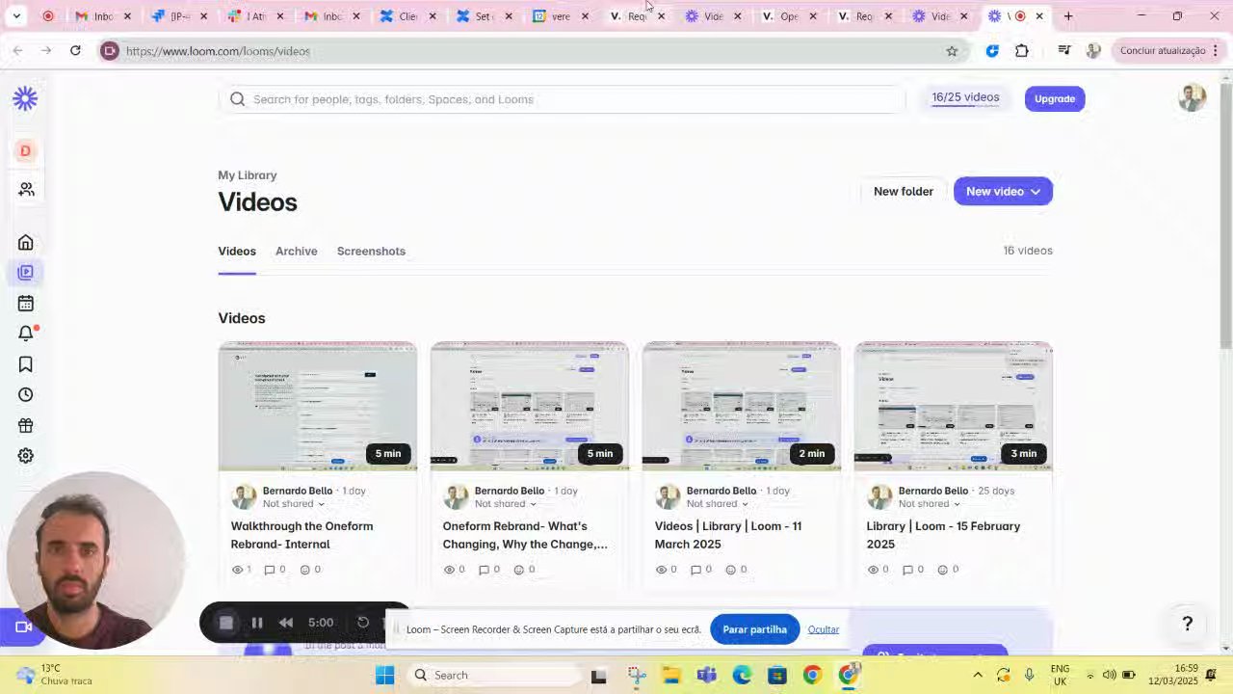Open Chrome three-dot menu
This screenshot has width=1233, height=694.
click(x=1216, y=50)
